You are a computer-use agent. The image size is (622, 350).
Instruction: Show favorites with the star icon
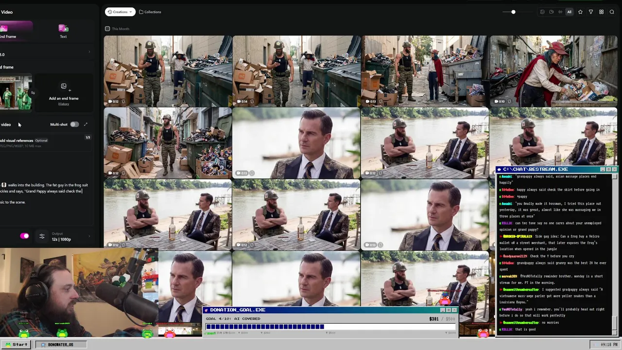point(580,12)
